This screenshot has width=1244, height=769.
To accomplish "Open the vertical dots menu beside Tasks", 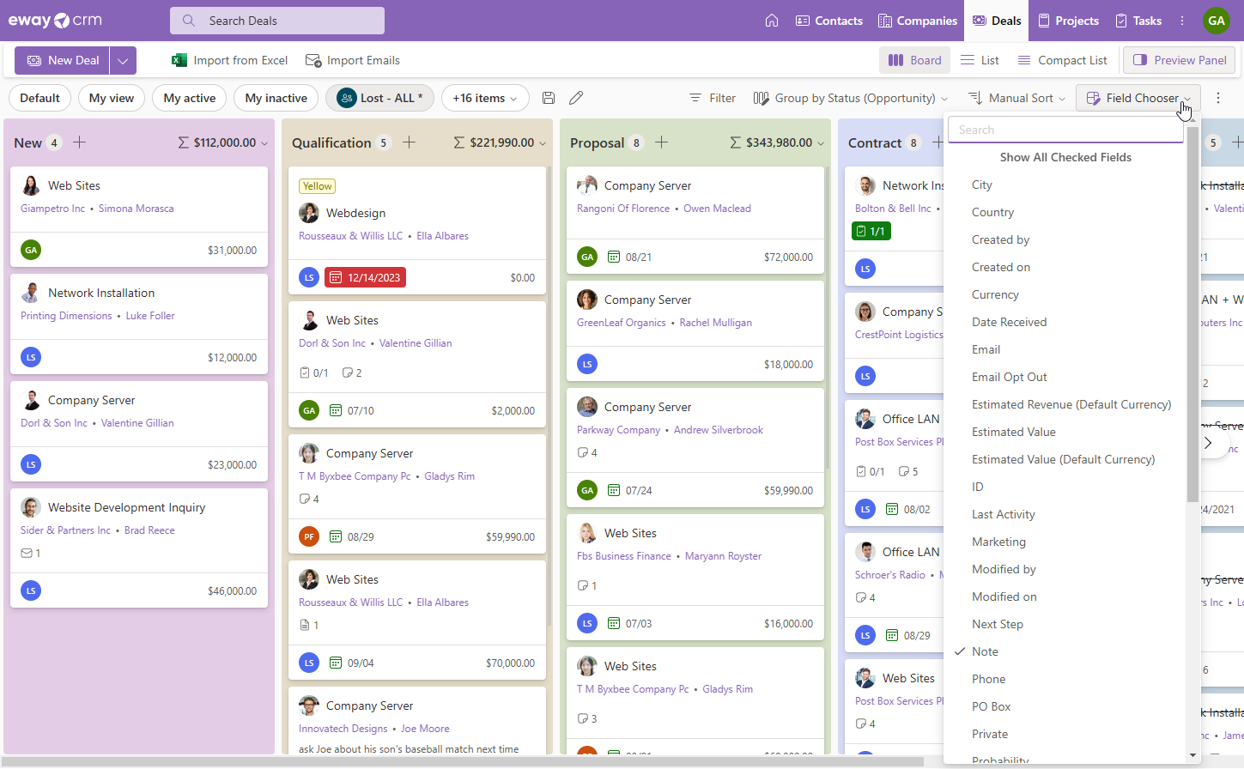I will (1182, 21).
